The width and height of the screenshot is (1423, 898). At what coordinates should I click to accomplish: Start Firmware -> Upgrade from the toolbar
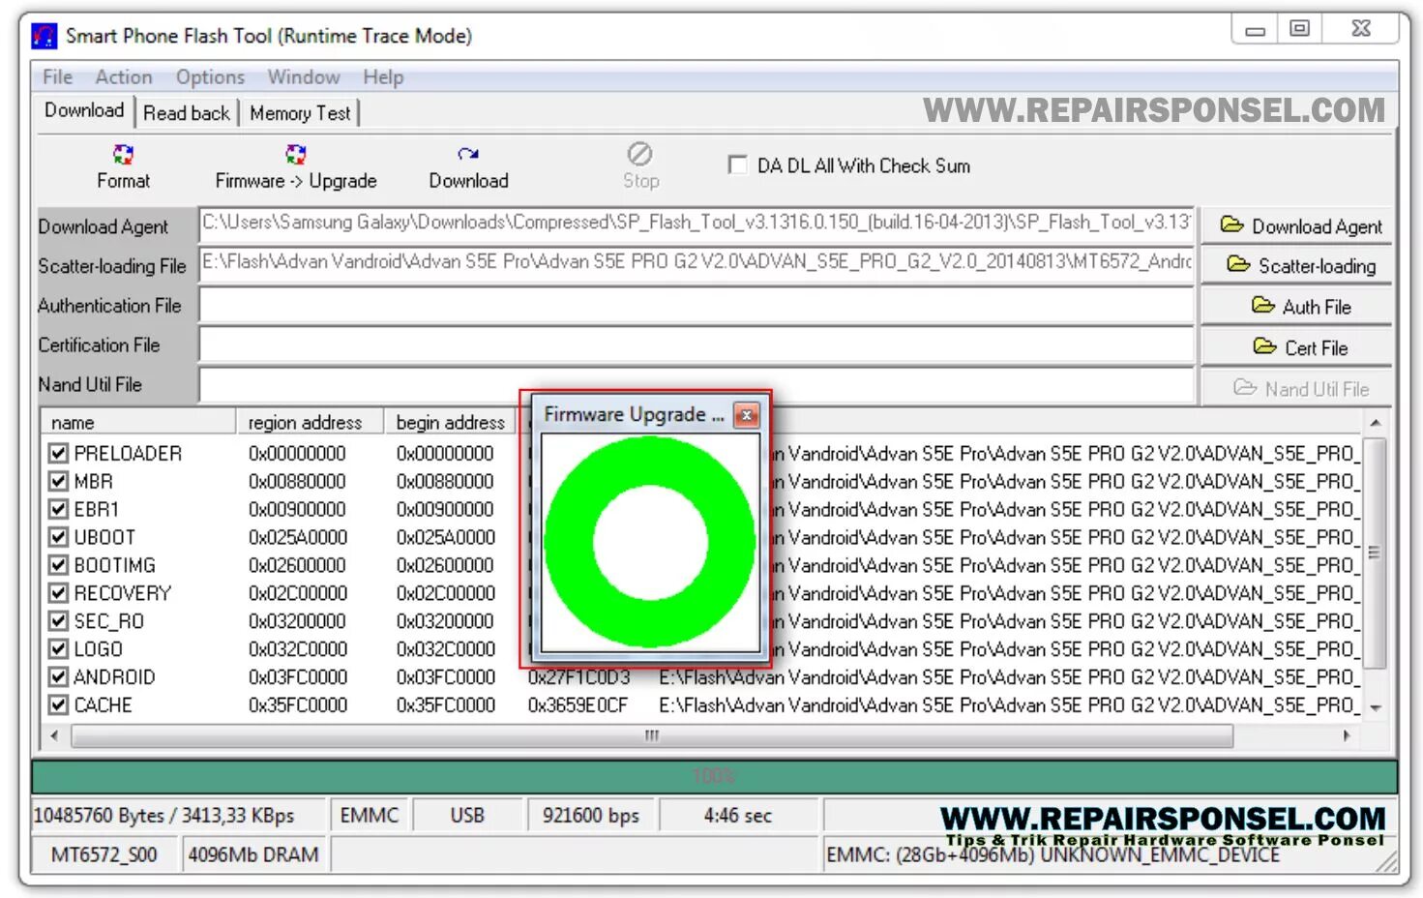coord(296,155)
